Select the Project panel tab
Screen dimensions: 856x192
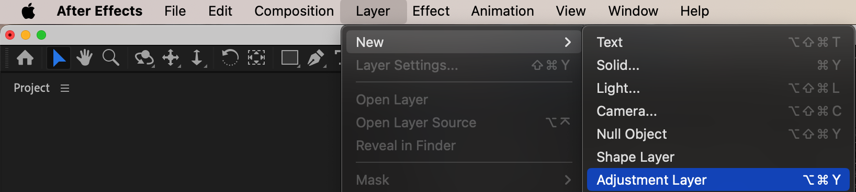pos(31,88)
